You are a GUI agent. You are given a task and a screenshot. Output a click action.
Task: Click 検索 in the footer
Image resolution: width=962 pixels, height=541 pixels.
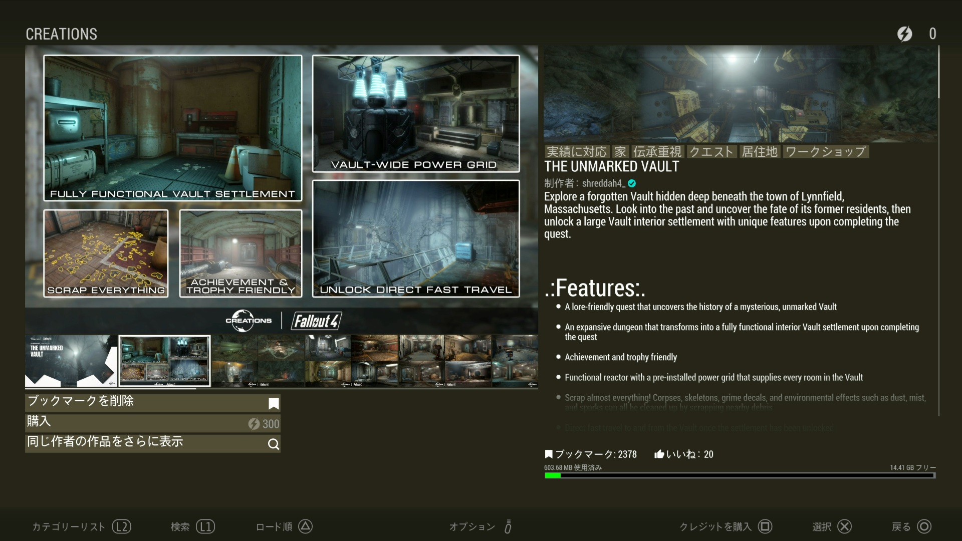pyautogui.click(x=180, y=526)
